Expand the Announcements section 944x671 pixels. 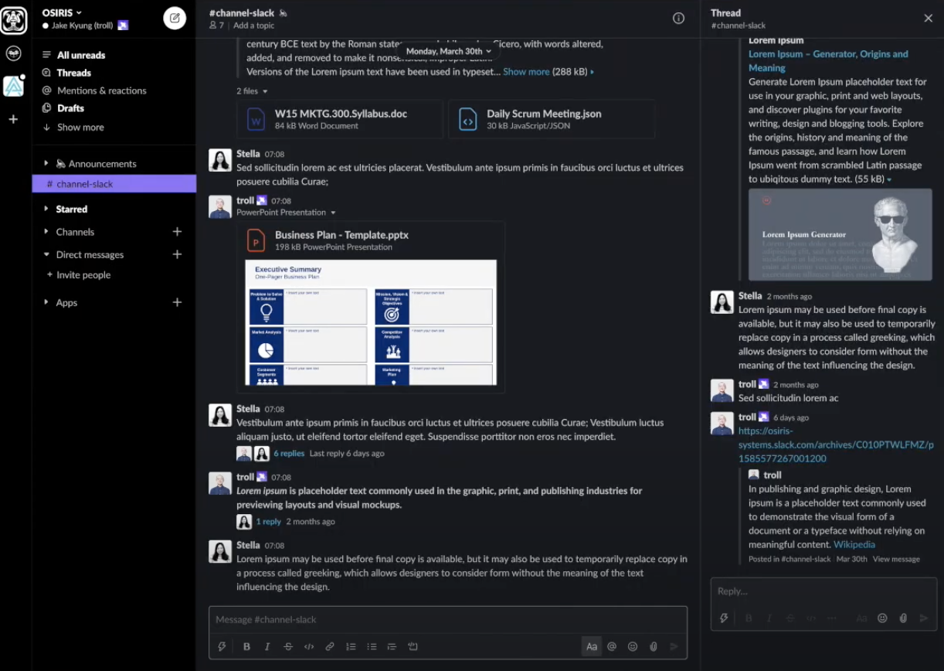[x=46, y=163]
